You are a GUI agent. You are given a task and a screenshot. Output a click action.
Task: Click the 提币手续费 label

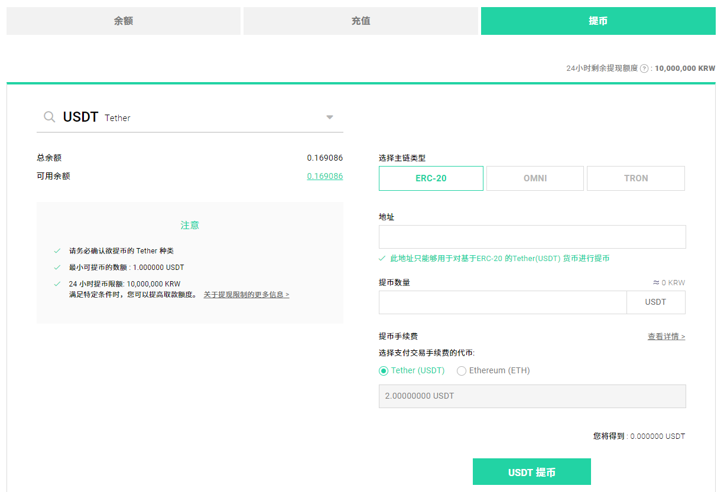click(398, 336)
